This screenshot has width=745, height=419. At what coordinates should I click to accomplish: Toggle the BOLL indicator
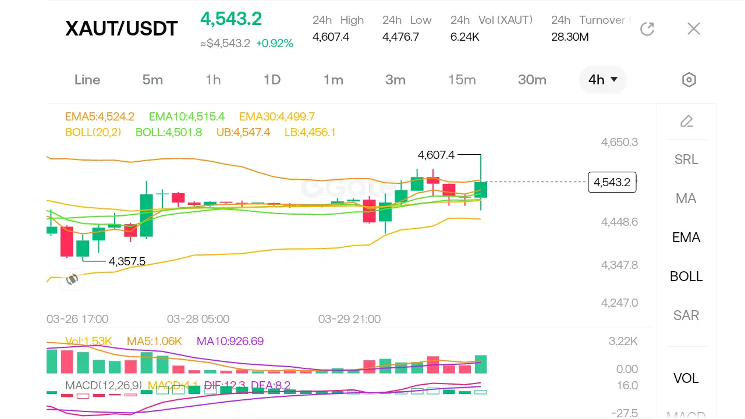pos(686,276)
